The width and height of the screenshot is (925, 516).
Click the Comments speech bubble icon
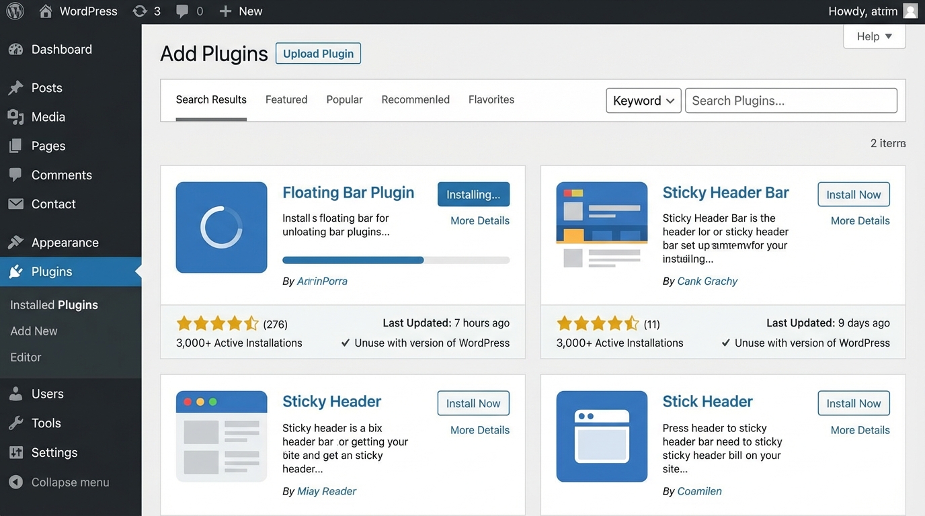tap(17, 175)
